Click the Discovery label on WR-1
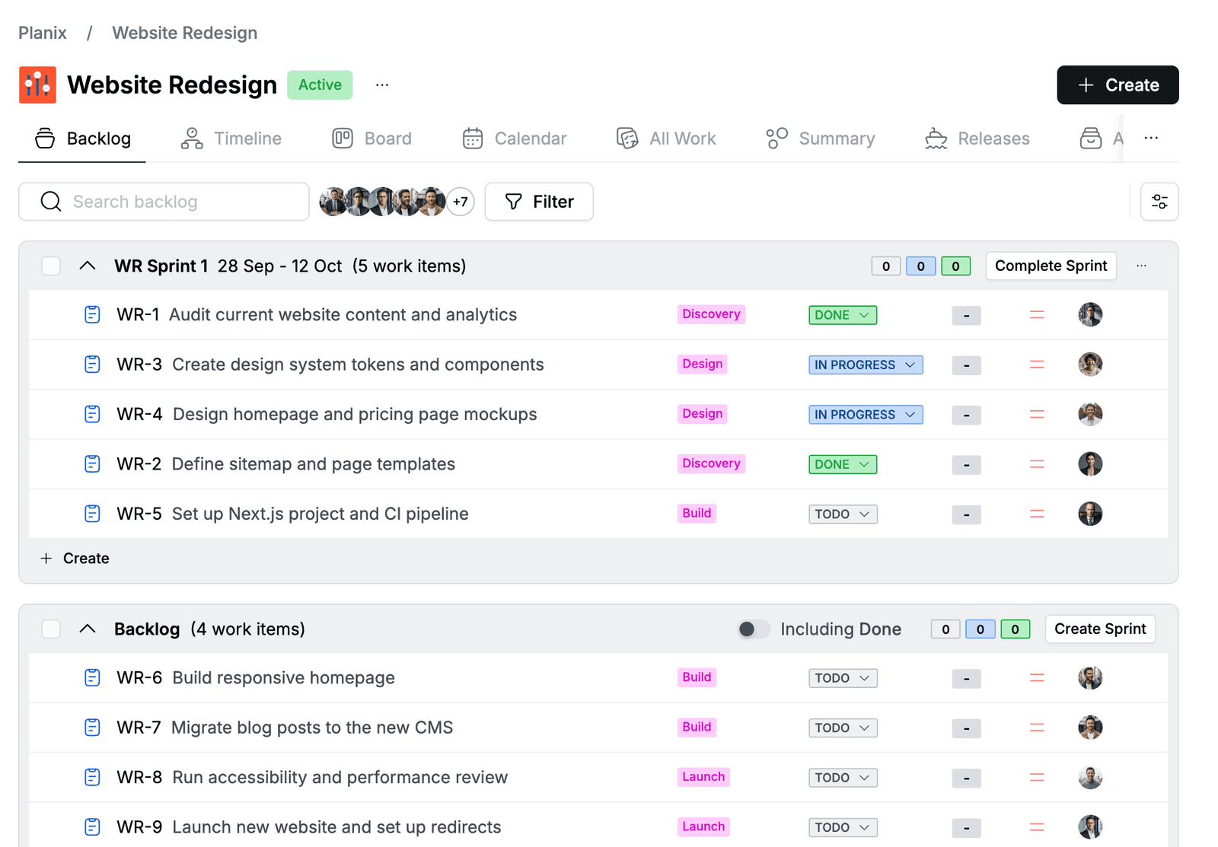The width and height of the screenshot is (1218, 847). pos(711,314)
